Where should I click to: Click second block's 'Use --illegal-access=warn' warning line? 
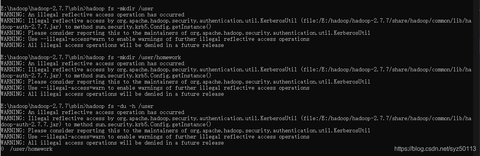[x=155, y=88]
